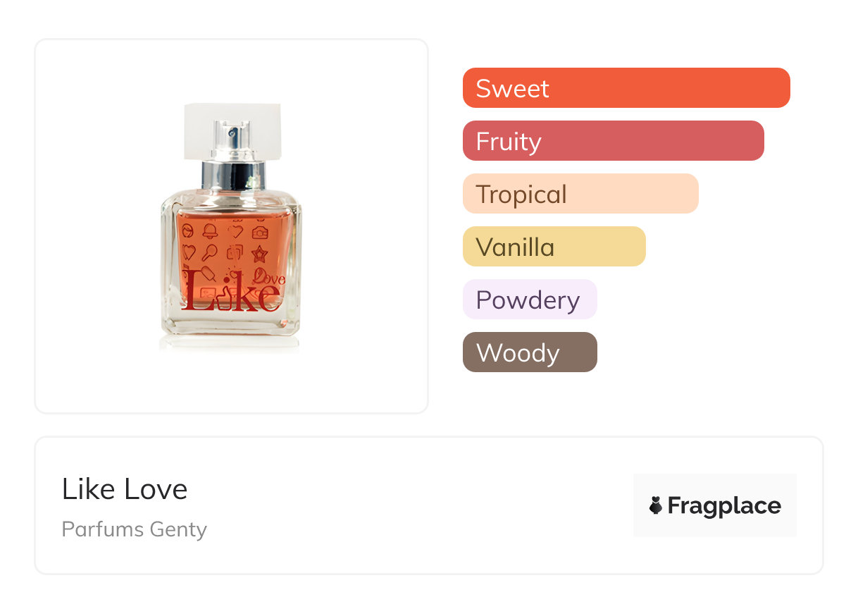
Task: Click the user face icon on the bottle
Action: coord(189,230)
